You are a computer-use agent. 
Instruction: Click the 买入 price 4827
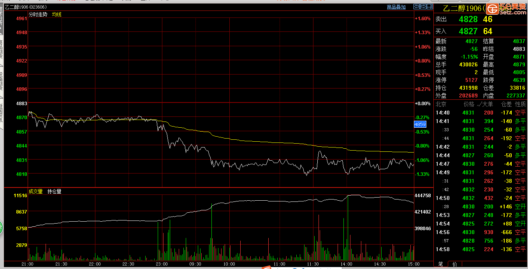468,31
